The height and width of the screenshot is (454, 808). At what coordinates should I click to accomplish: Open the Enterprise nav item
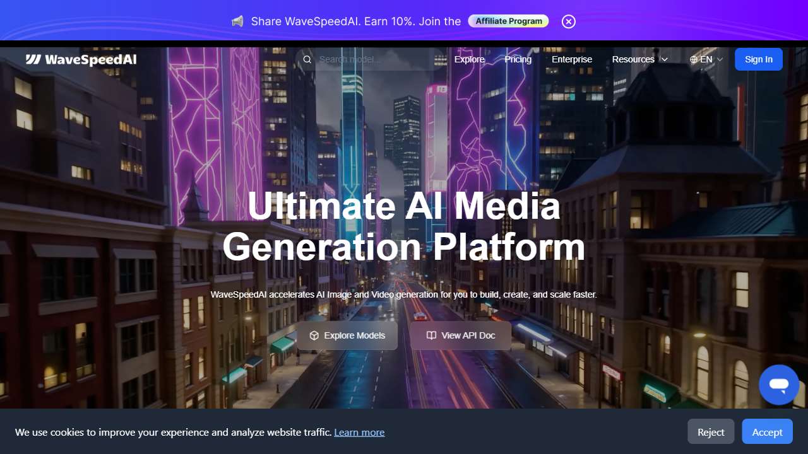pyautogui.click(x=572, y=59)
